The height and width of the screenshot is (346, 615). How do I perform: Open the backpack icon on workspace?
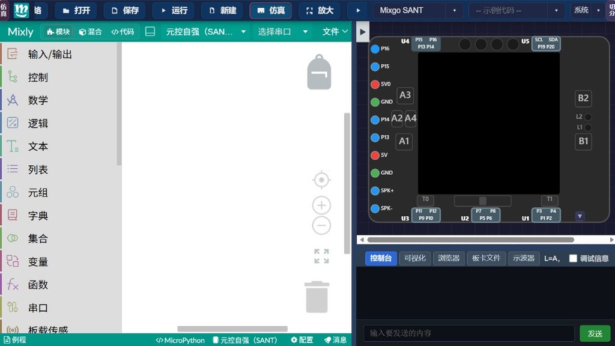319,72
